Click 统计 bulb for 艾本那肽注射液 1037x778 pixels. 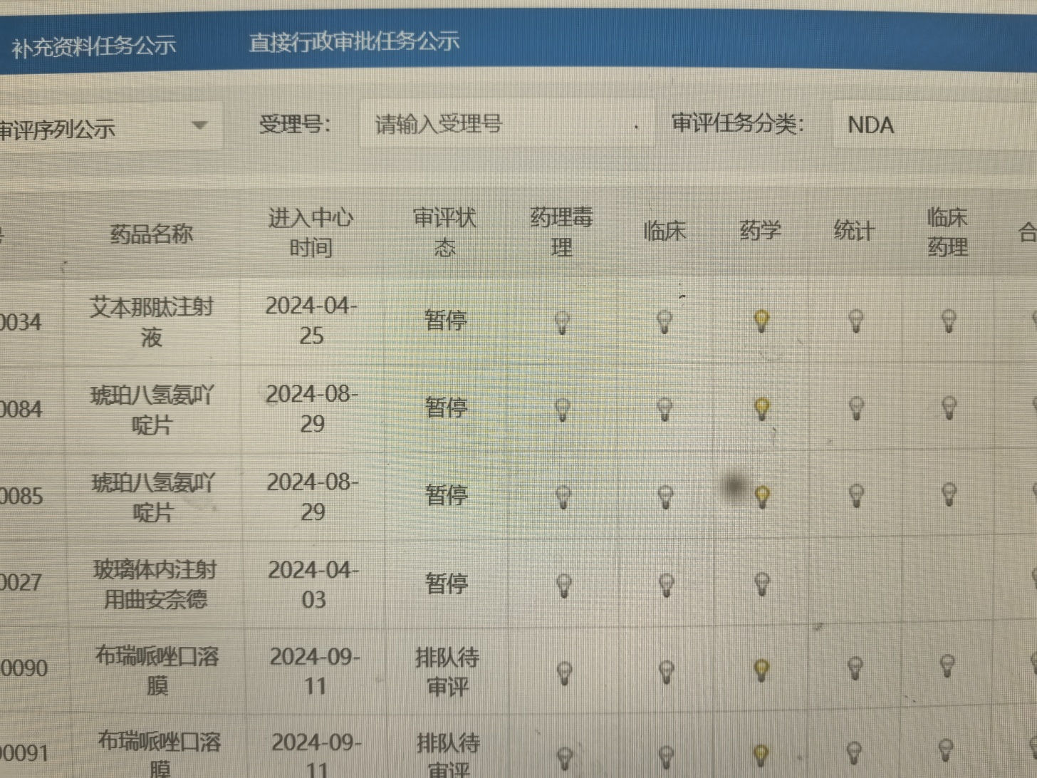pyautogui.click(x=856, y=321)
